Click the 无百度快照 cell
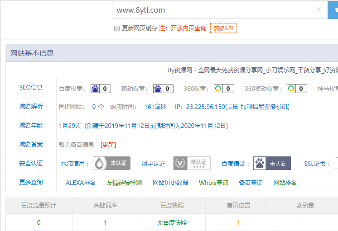 (x=172, y=222)
